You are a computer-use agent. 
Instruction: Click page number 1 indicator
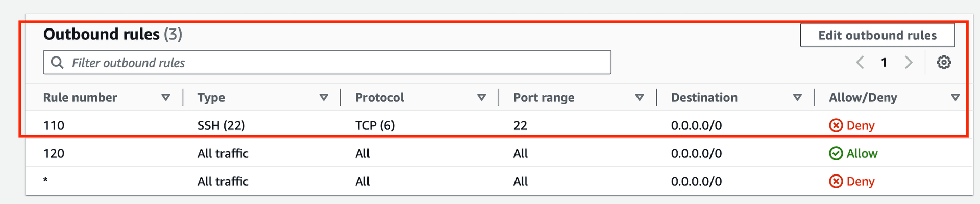click(884, 63)
